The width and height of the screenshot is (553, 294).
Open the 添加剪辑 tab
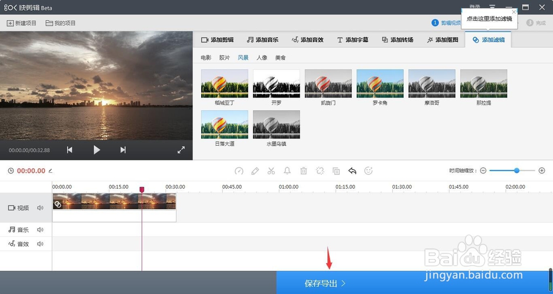[x=217, y=40]
